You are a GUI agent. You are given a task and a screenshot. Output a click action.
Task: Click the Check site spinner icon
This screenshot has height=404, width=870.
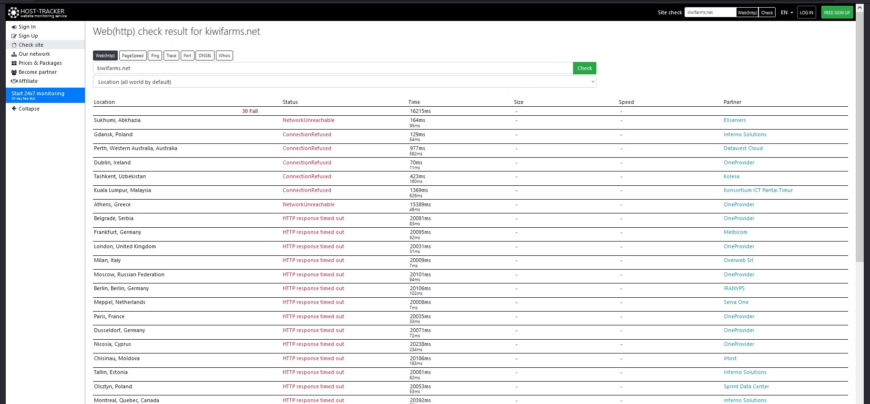click(14, 45)
